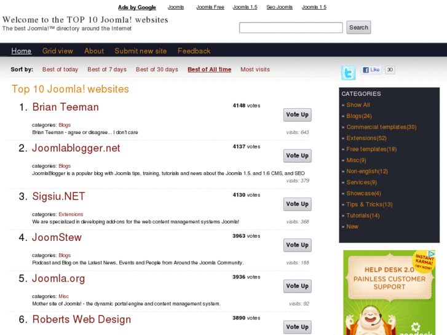Click the Search button

[358, 28]
